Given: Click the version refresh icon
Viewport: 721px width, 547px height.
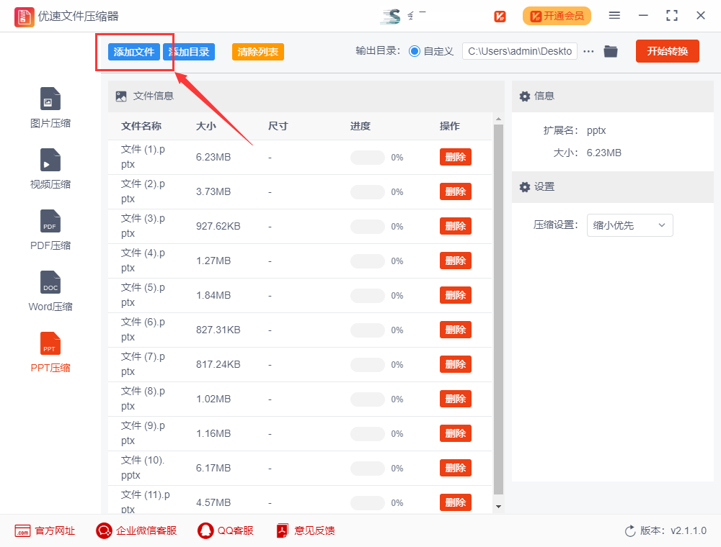Looking at the screenshot, I should (x=630, y=531).
